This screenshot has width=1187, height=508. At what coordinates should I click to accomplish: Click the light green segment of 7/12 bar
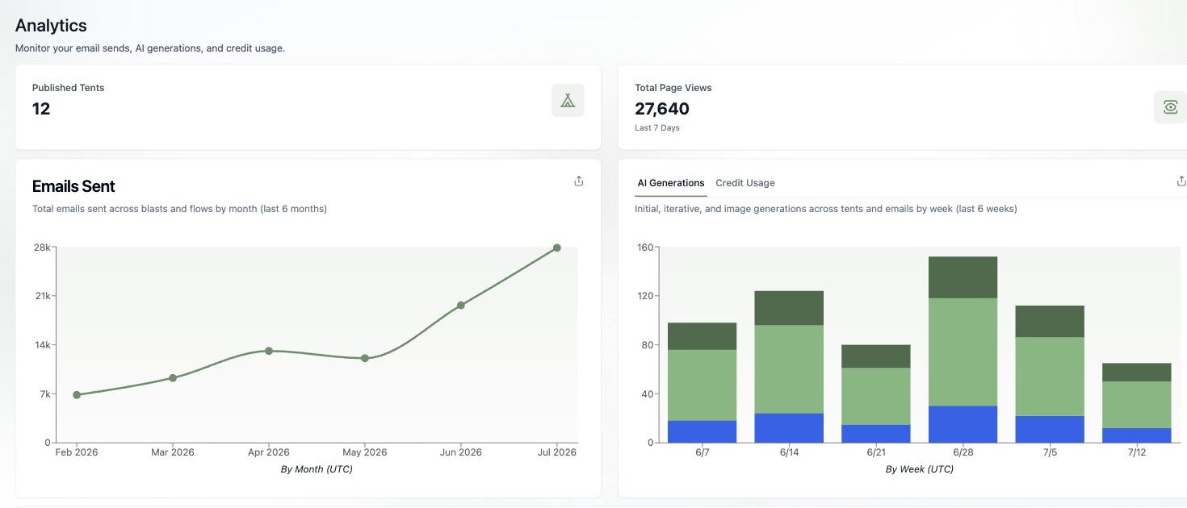1137,405
